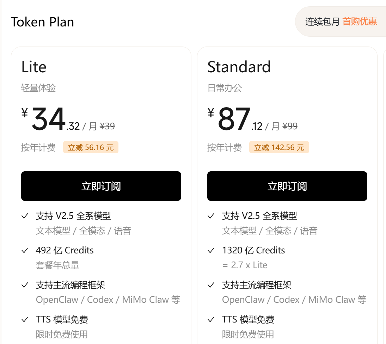Click checkmark beside Lite 支持 V2.5 全系模型
The image size is (386, 344).
(x=25, y=216)
